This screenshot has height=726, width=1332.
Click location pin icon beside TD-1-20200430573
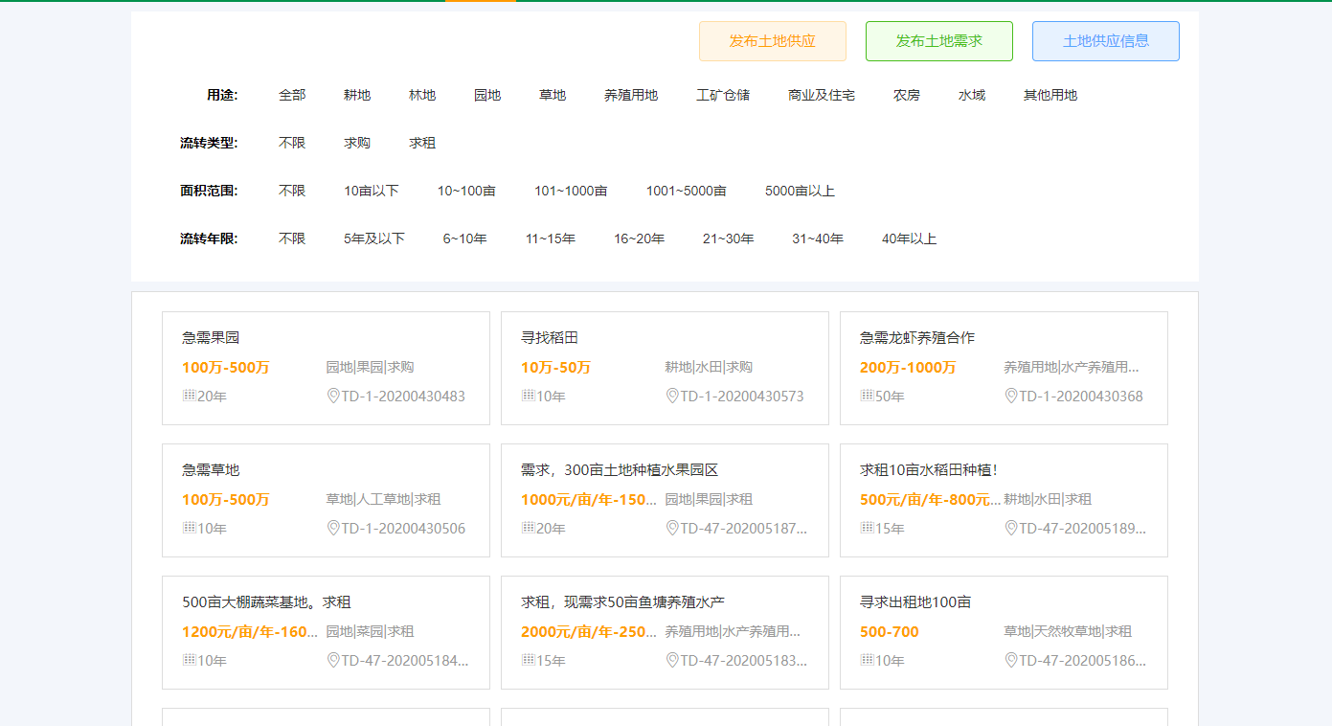pos(672,396)
